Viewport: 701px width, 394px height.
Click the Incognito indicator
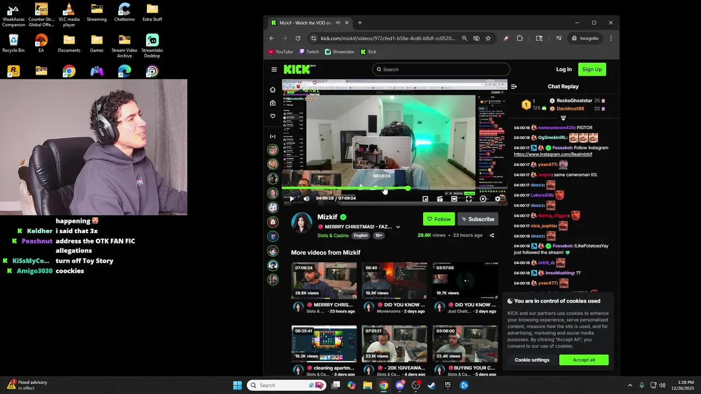coord(585,38)
